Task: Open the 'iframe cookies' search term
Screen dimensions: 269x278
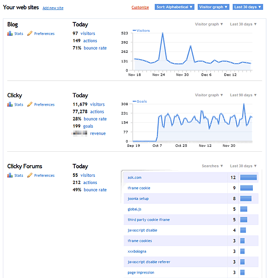Action: point(139,241)
